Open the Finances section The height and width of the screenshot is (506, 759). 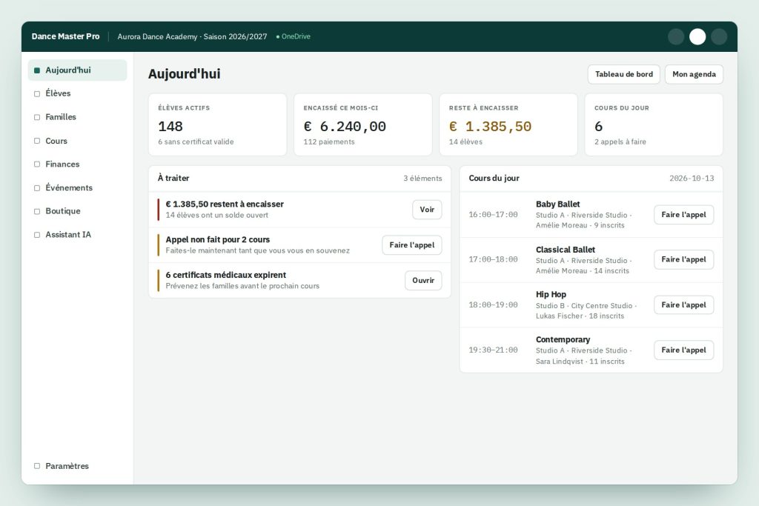77,164
